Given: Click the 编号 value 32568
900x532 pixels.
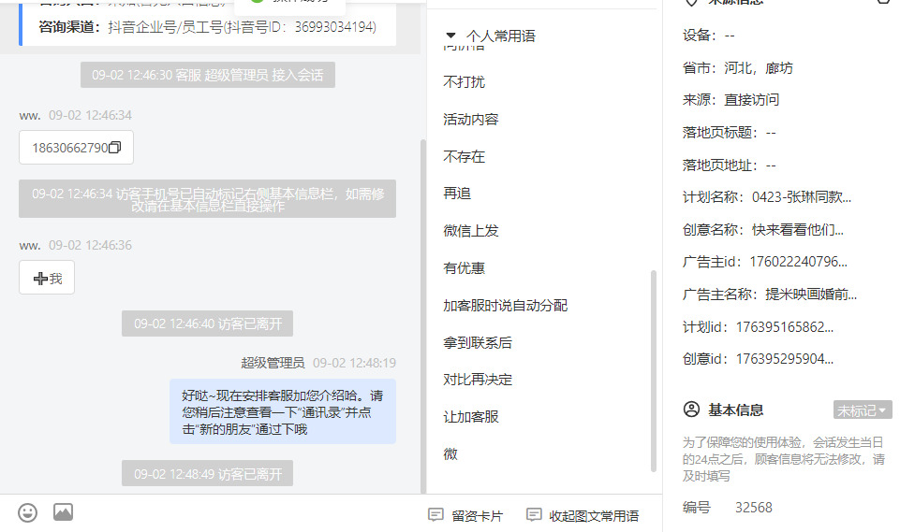Looking at the screenshot, I should 754,508.
